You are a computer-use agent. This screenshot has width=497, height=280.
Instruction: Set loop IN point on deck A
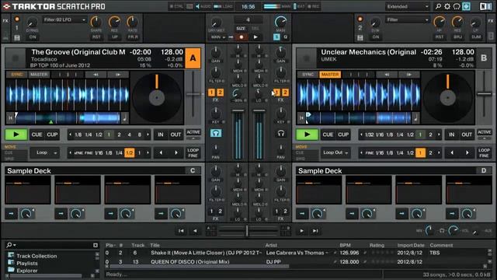161,135
